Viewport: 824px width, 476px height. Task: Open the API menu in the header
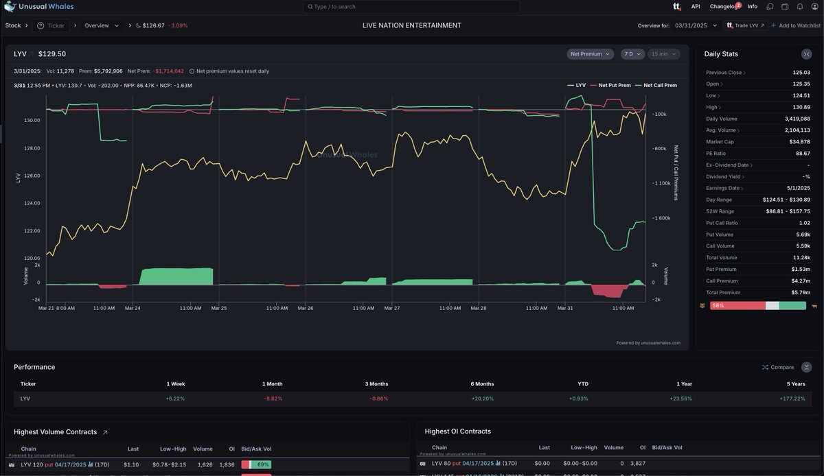coord(696,6)
